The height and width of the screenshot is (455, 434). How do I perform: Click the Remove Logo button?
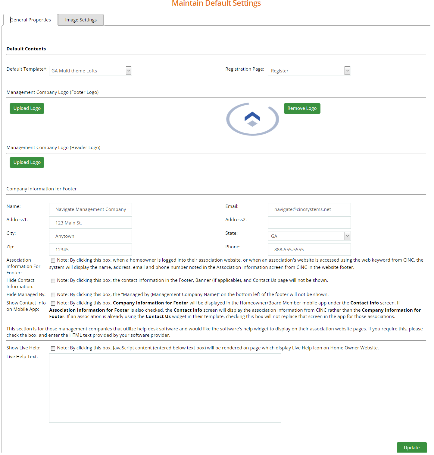(302, 108)
